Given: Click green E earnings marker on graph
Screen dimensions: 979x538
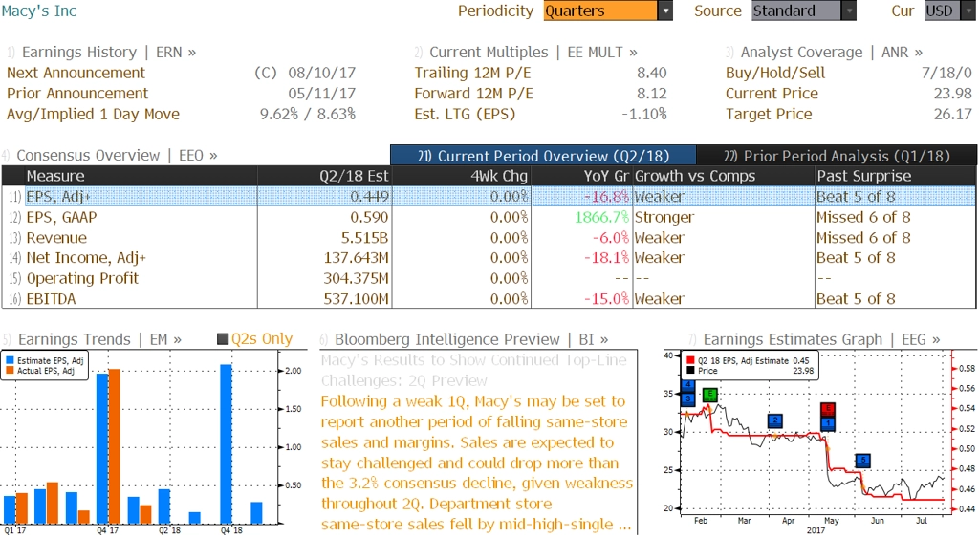Looking at the screenshot, I should pyautogui.click(x=710, y=395).
